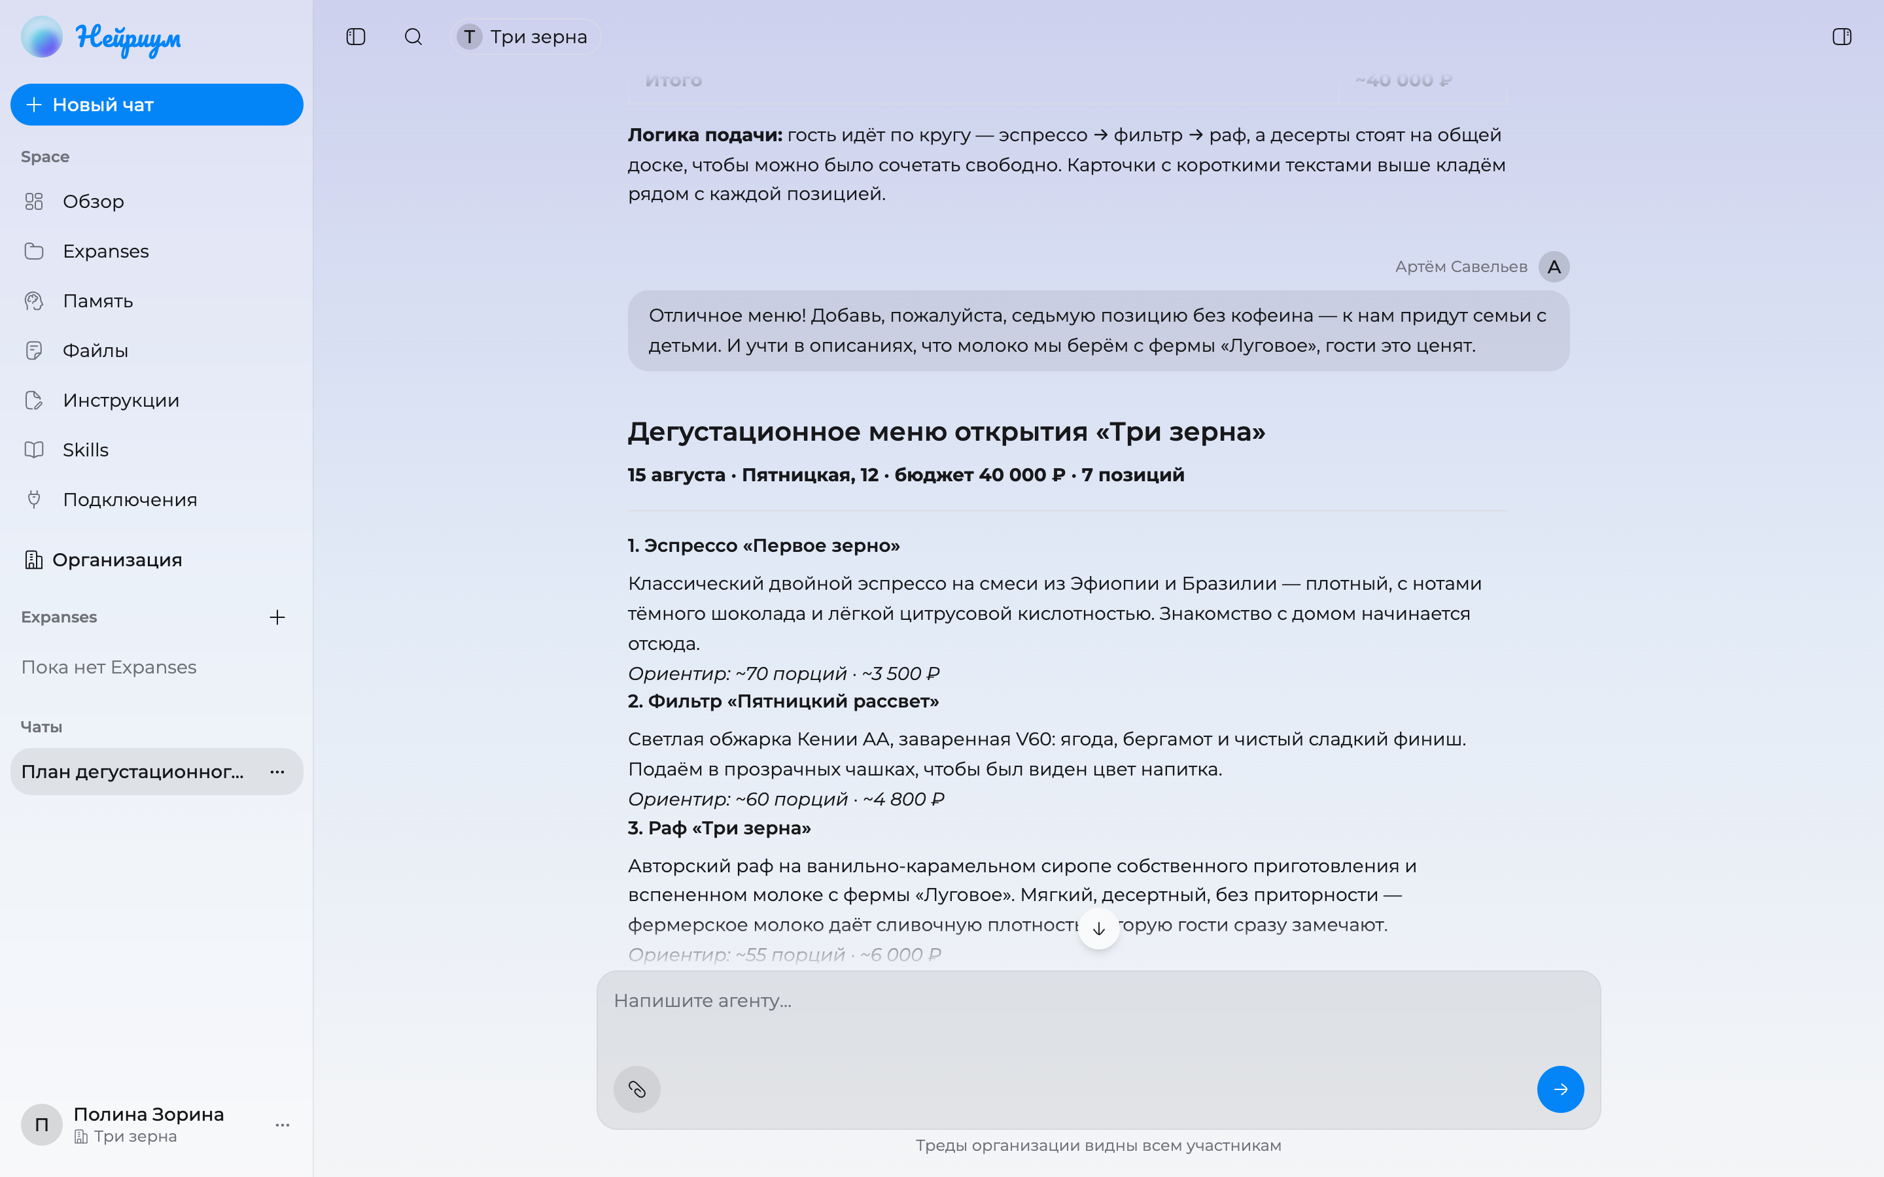Jump to latest message with down arrow
Image resolution: width=1884 pixels, height=1177 pixels.
pyautogui.click(x=1098, y=929)
